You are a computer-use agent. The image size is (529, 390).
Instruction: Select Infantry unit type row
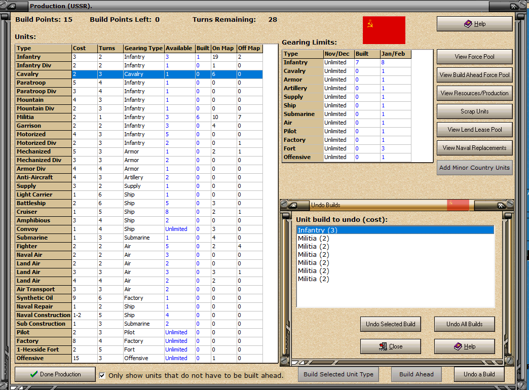click(139, 57)
